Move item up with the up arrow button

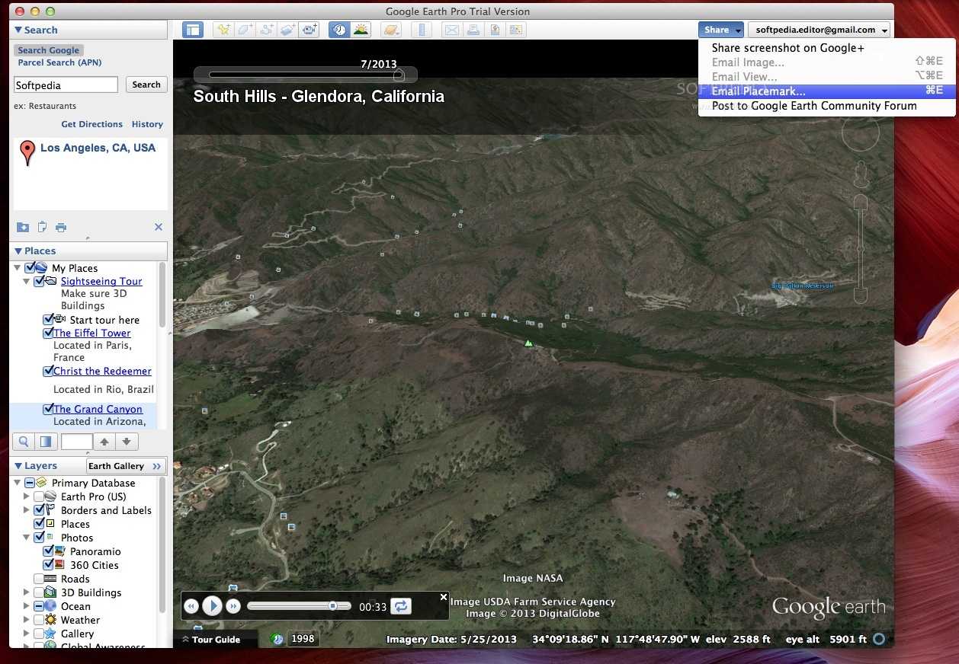click(105, 441)
